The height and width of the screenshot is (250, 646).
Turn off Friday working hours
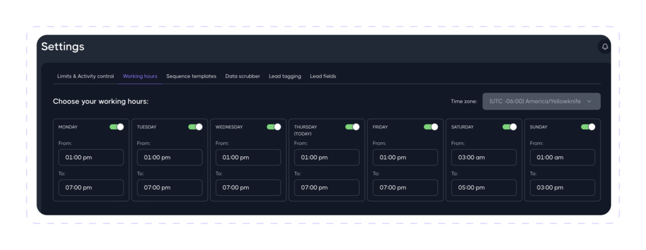tap(431, 127)
